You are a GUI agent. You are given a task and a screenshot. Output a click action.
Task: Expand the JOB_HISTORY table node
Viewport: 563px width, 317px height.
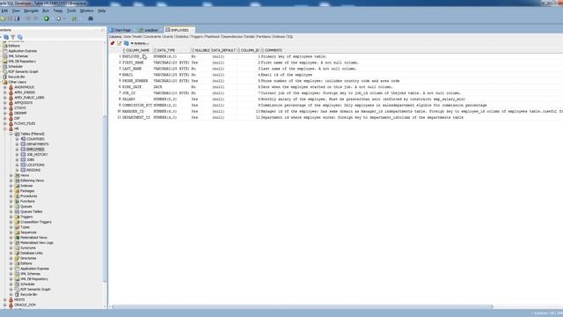tap(17, 155)
